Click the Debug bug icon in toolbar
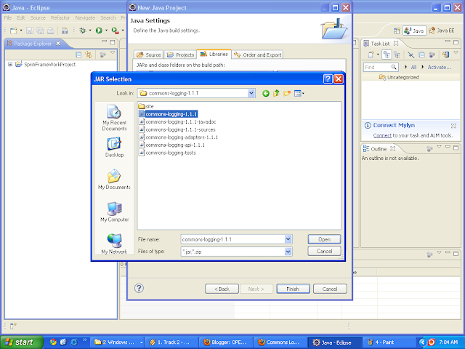Image resolution: width=465 pixels, height=349 pixels. tap(83, 31)
